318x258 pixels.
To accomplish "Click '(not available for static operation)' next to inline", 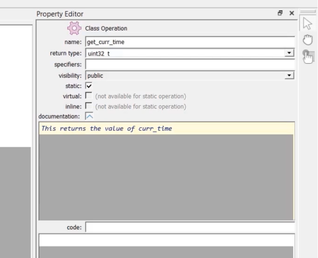I will 141,106.
